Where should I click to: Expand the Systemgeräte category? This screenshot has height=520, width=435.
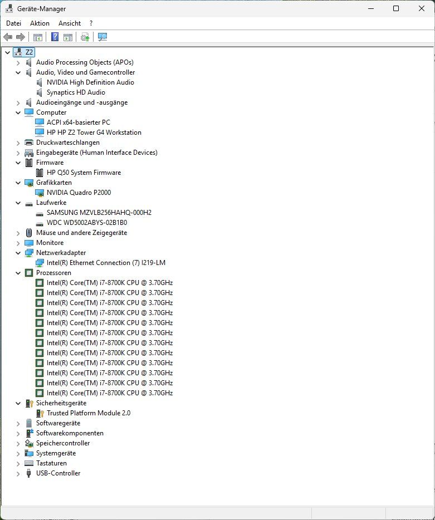tap(18, 453)
